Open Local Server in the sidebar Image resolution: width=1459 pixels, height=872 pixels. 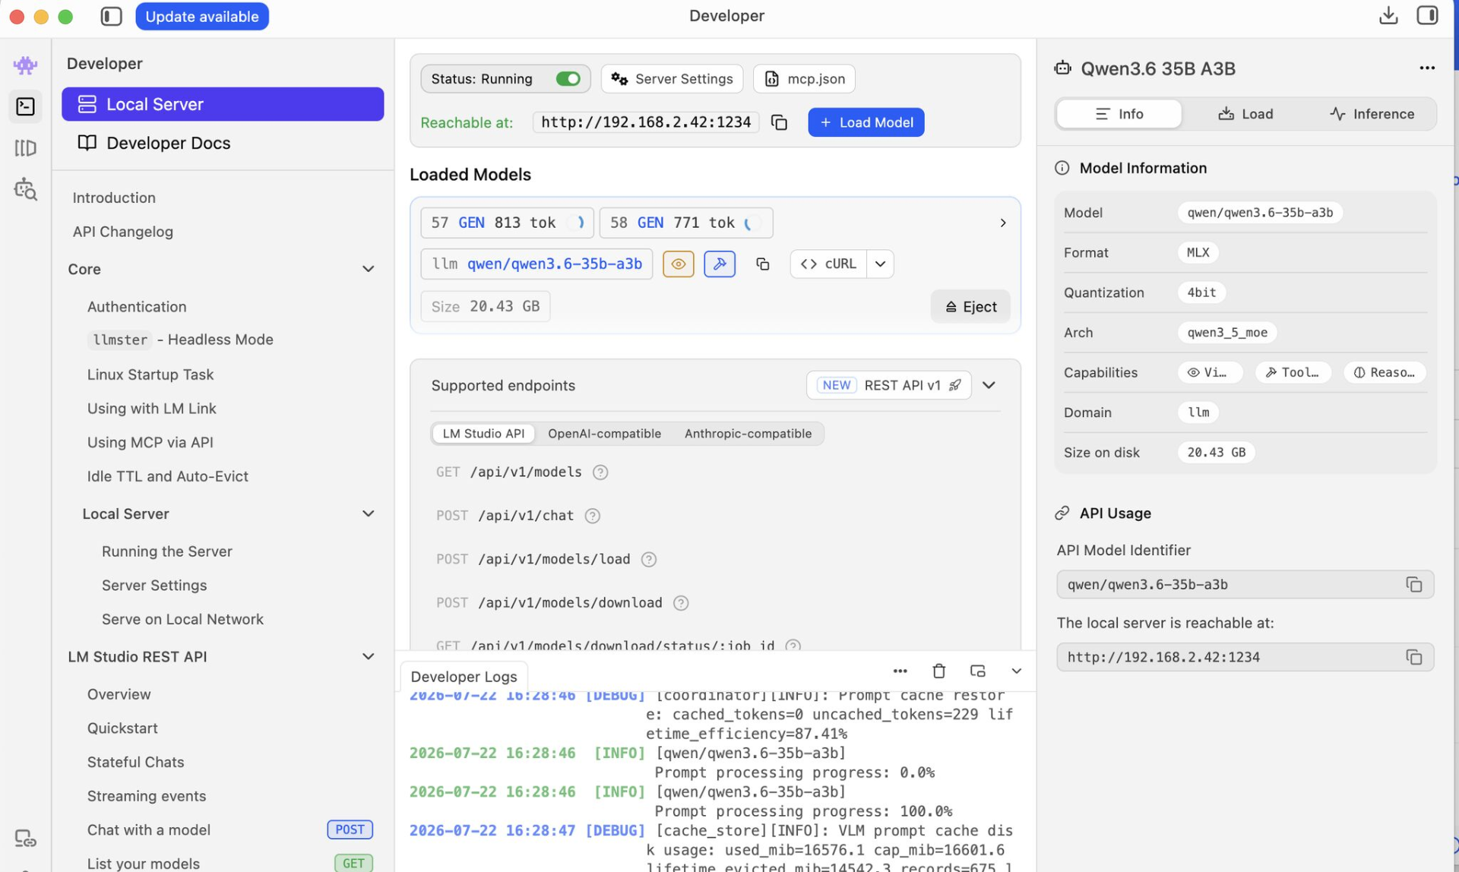point(223,104)
